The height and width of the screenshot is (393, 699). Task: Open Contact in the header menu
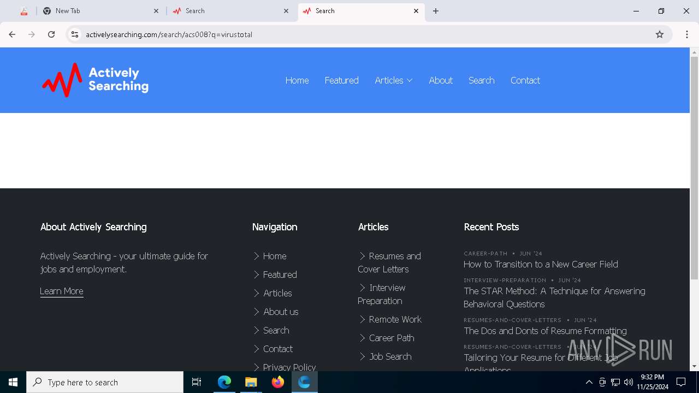(x=525, y=80)
